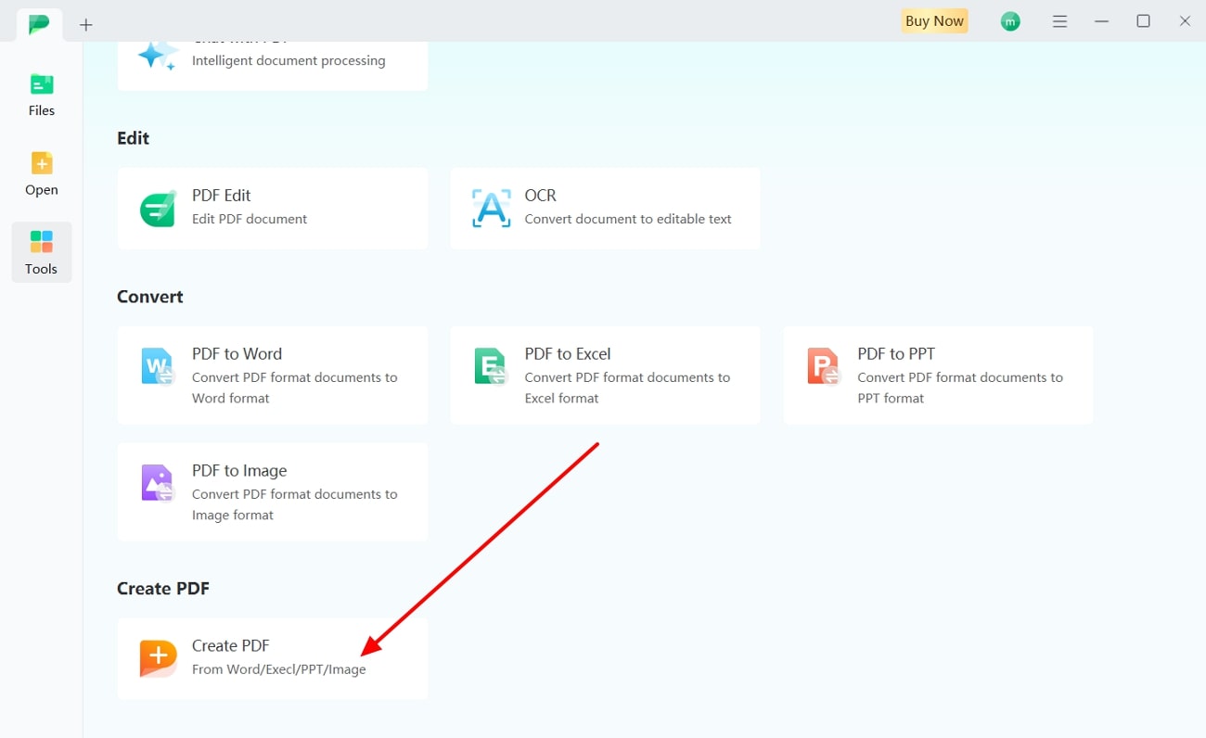
Task: Click the PDF to PPT icon
Action: coord(823,366)
